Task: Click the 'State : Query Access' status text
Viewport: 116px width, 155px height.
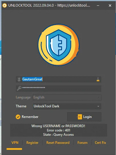Action: click(x=59, y=135)
